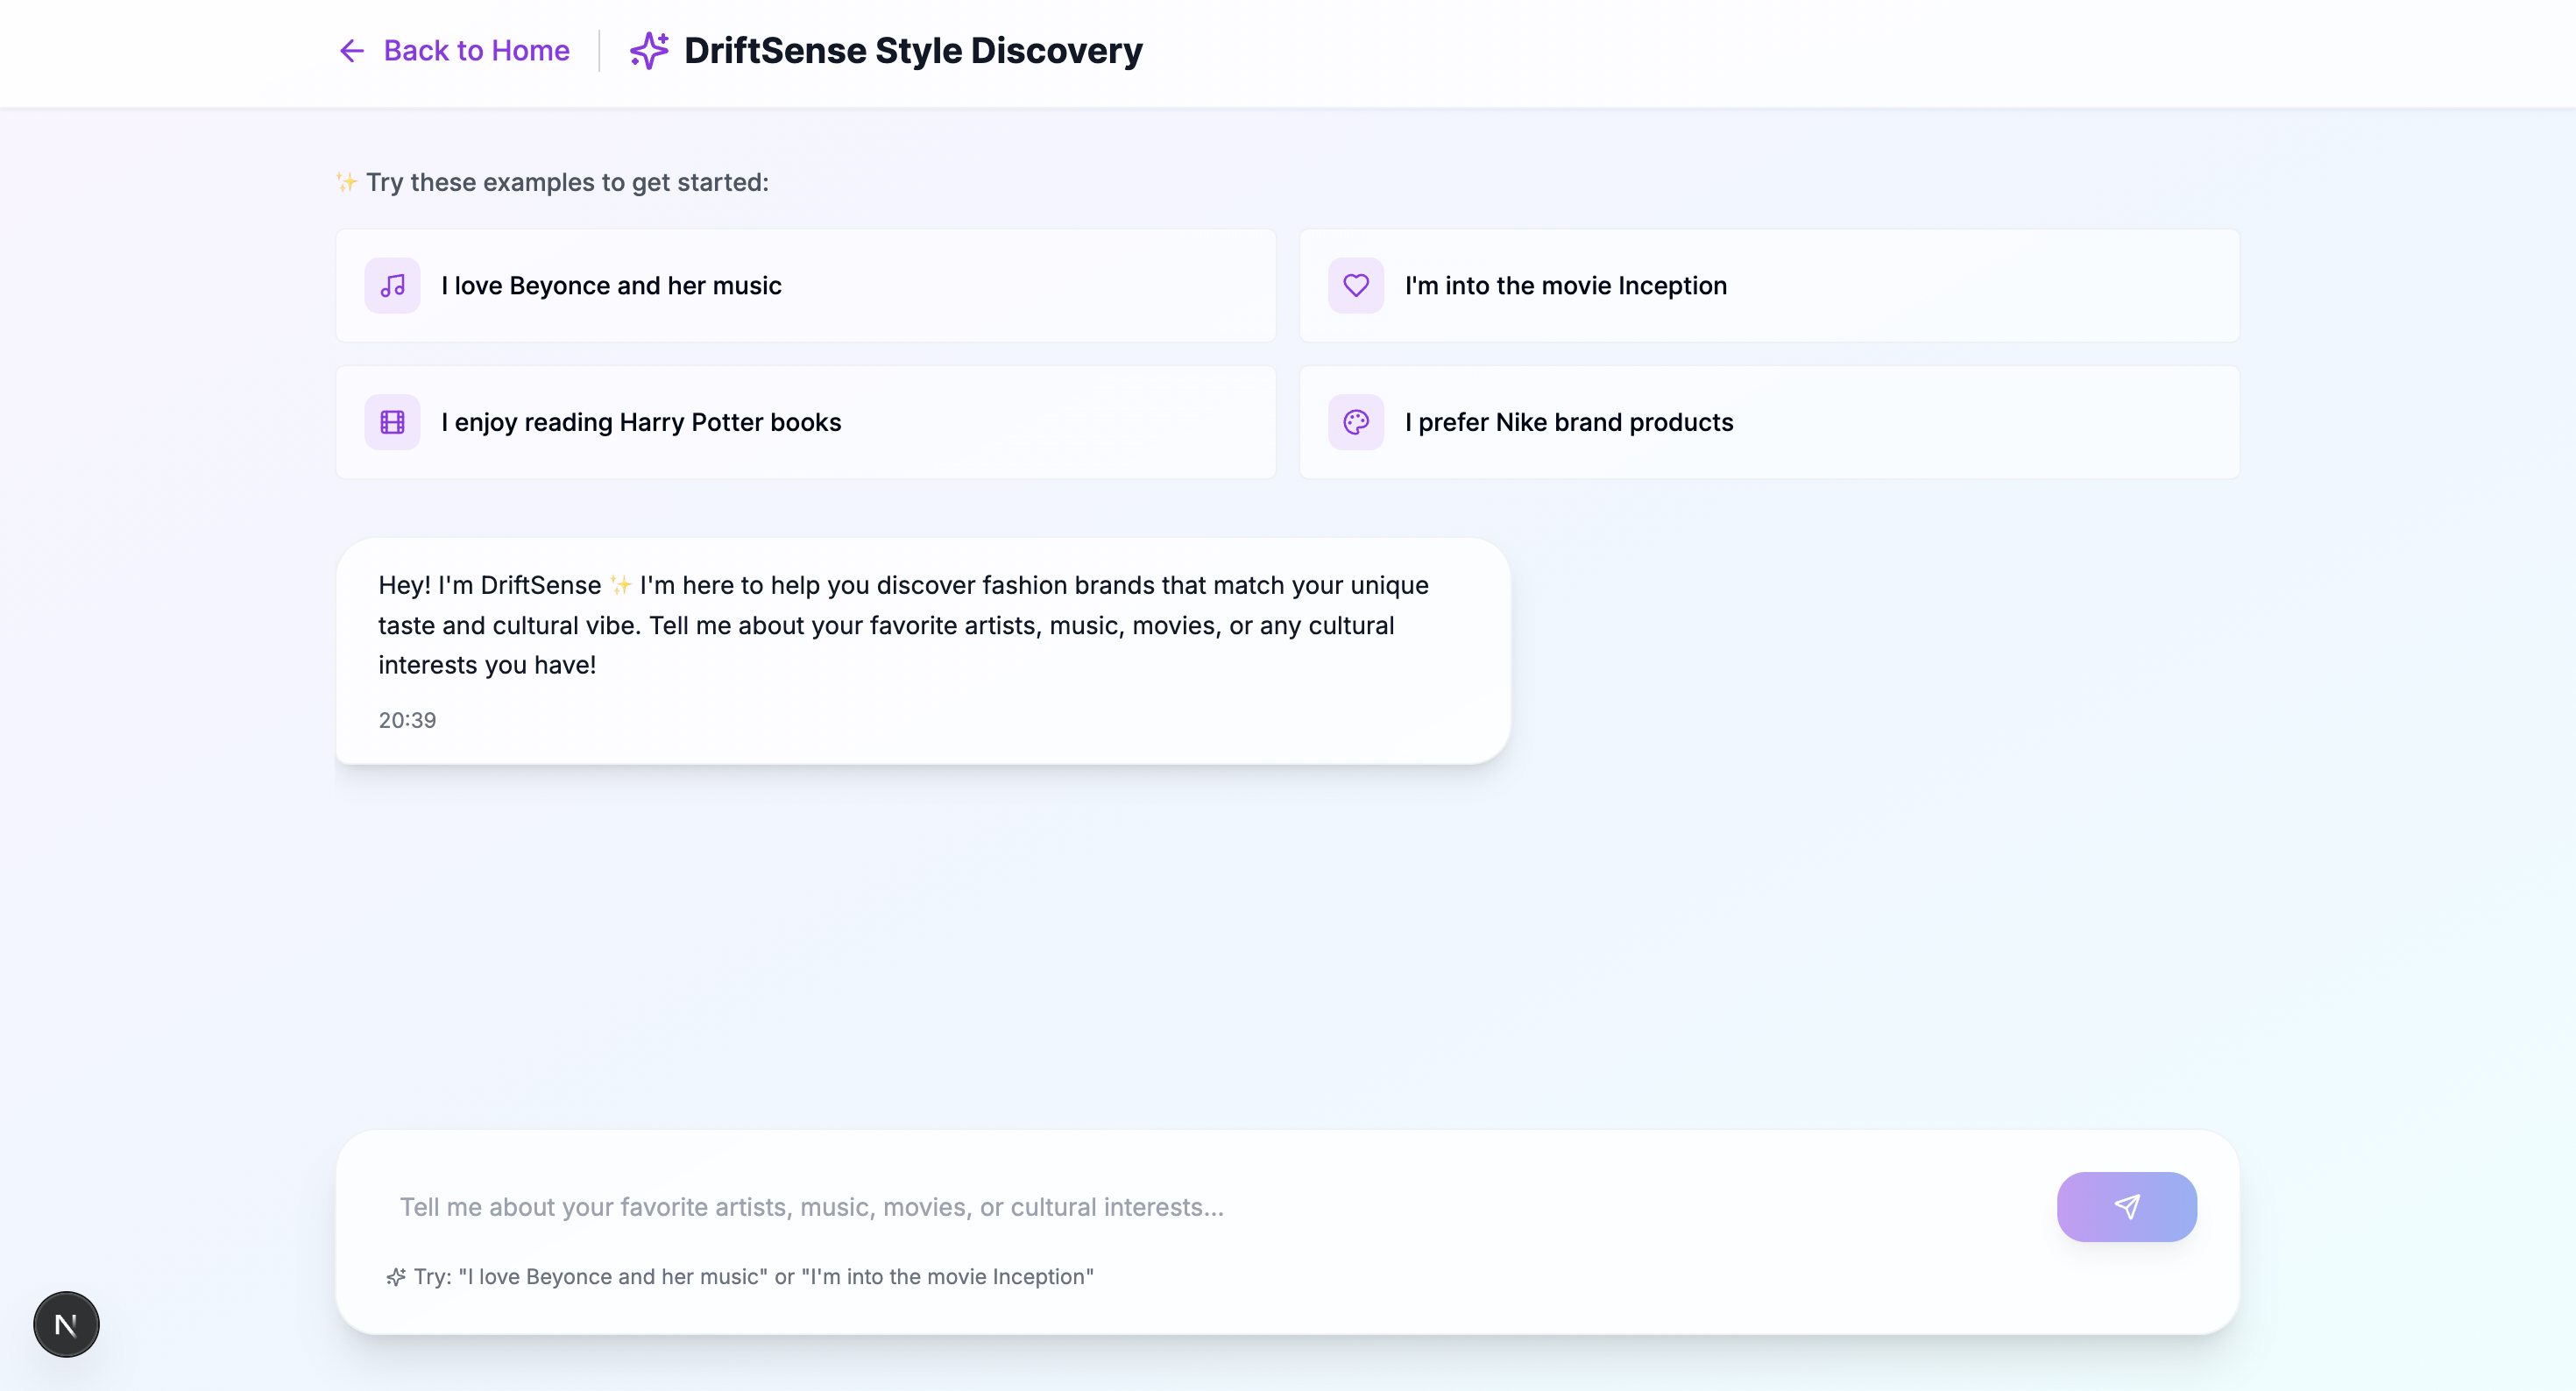The width and height of the screenshot is (2576, 1391).
Task: Click sparkle emoji next to examples heading
Action: (x=346, y=182)
